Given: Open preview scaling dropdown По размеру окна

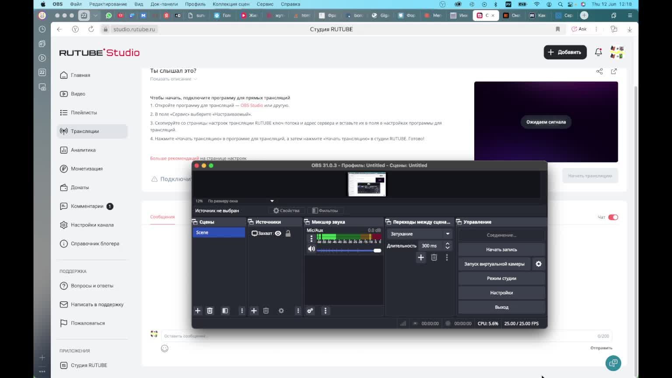Looking at the screenshot, I should (241, 201).
